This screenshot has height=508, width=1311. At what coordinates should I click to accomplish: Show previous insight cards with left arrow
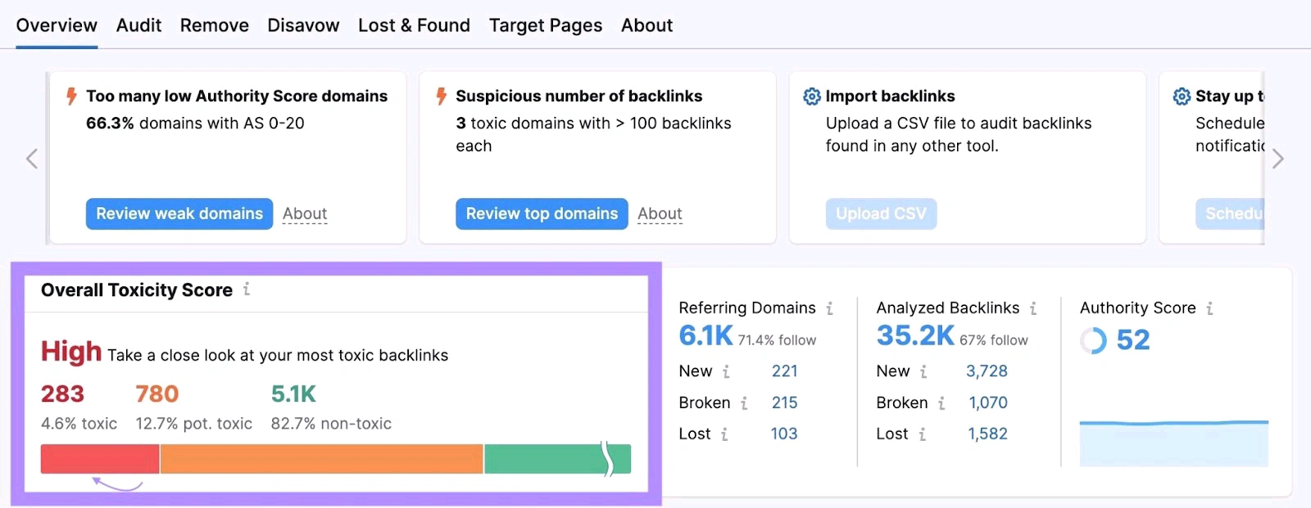[32, 159]
